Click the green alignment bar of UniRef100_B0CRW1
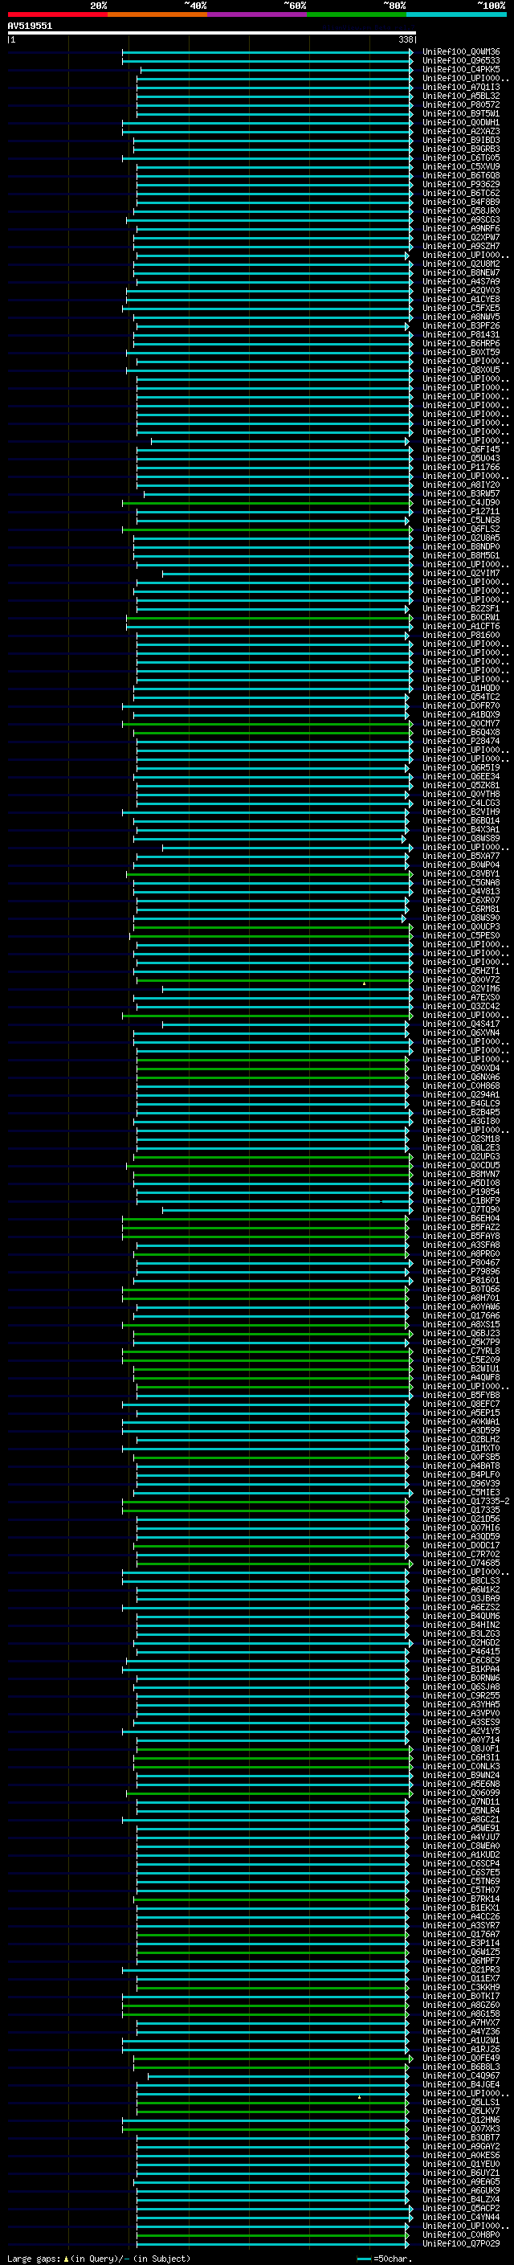Image resolution: width=514 pixels, height=2265 pixels. pyautogui.click(x=270, y=617)
